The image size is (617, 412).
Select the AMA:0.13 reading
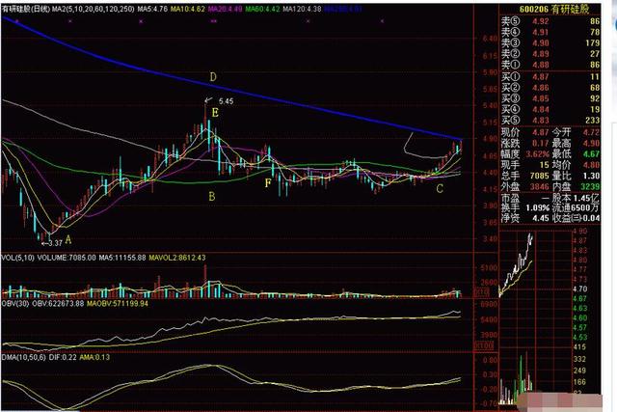click(94, 357)
